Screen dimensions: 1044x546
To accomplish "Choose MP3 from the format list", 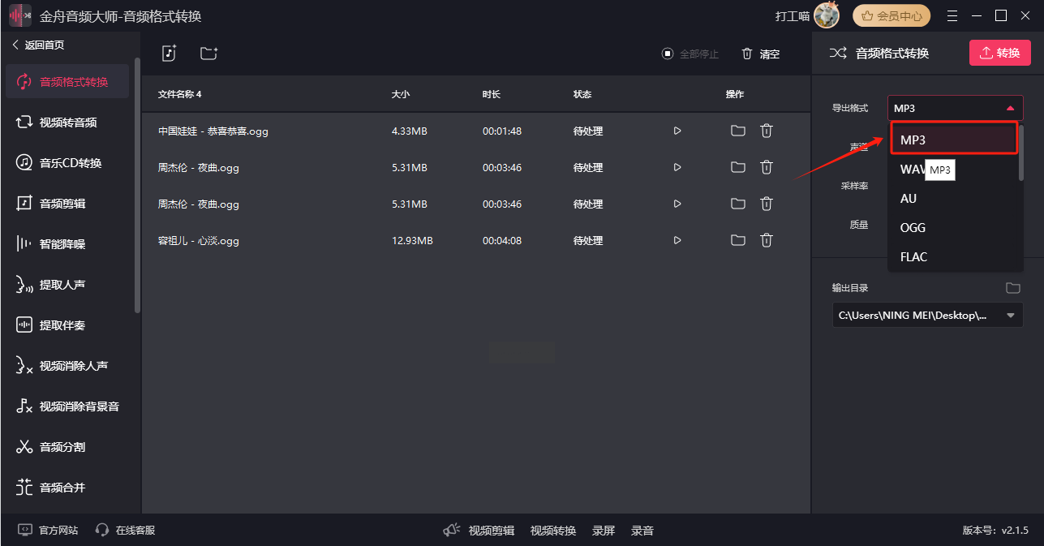I will tap(954, 140).
